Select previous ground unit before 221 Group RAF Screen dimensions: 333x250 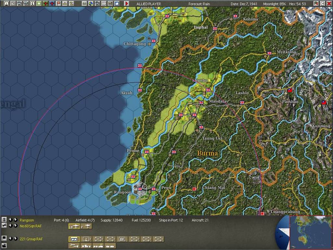point(10,239)
